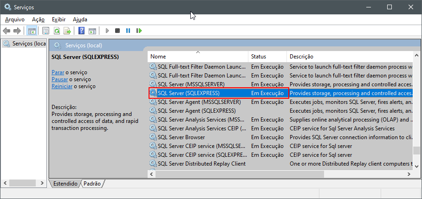Viewport: 422px width, 199px height.
Task: Click gear icon of SQL Server Agent (SQLEXPRESS)
Action: pyautogui.click(x=153, y=110)
